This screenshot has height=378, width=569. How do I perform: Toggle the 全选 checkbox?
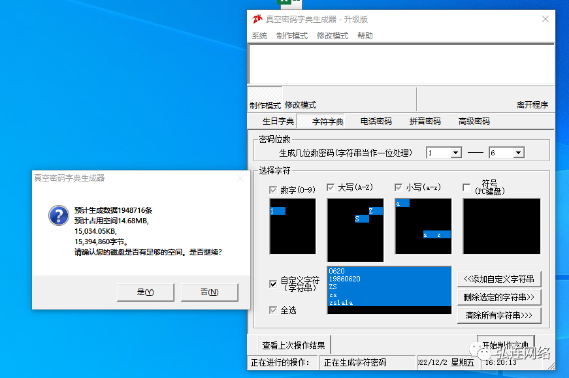(x=273, y=310)
